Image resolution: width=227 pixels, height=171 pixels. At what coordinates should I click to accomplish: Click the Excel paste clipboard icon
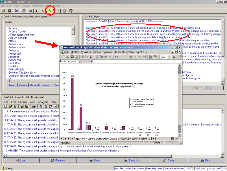tap(106, 57)
